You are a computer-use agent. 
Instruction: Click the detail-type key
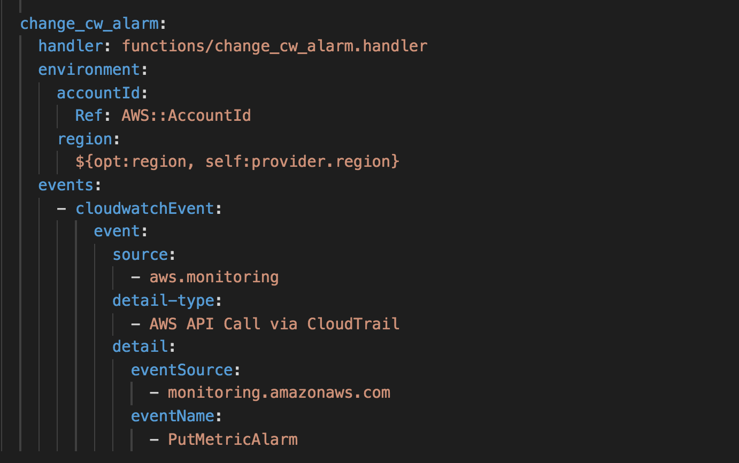pos(163,300)
